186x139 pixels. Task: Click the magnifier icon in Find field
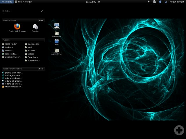point(42,11)
